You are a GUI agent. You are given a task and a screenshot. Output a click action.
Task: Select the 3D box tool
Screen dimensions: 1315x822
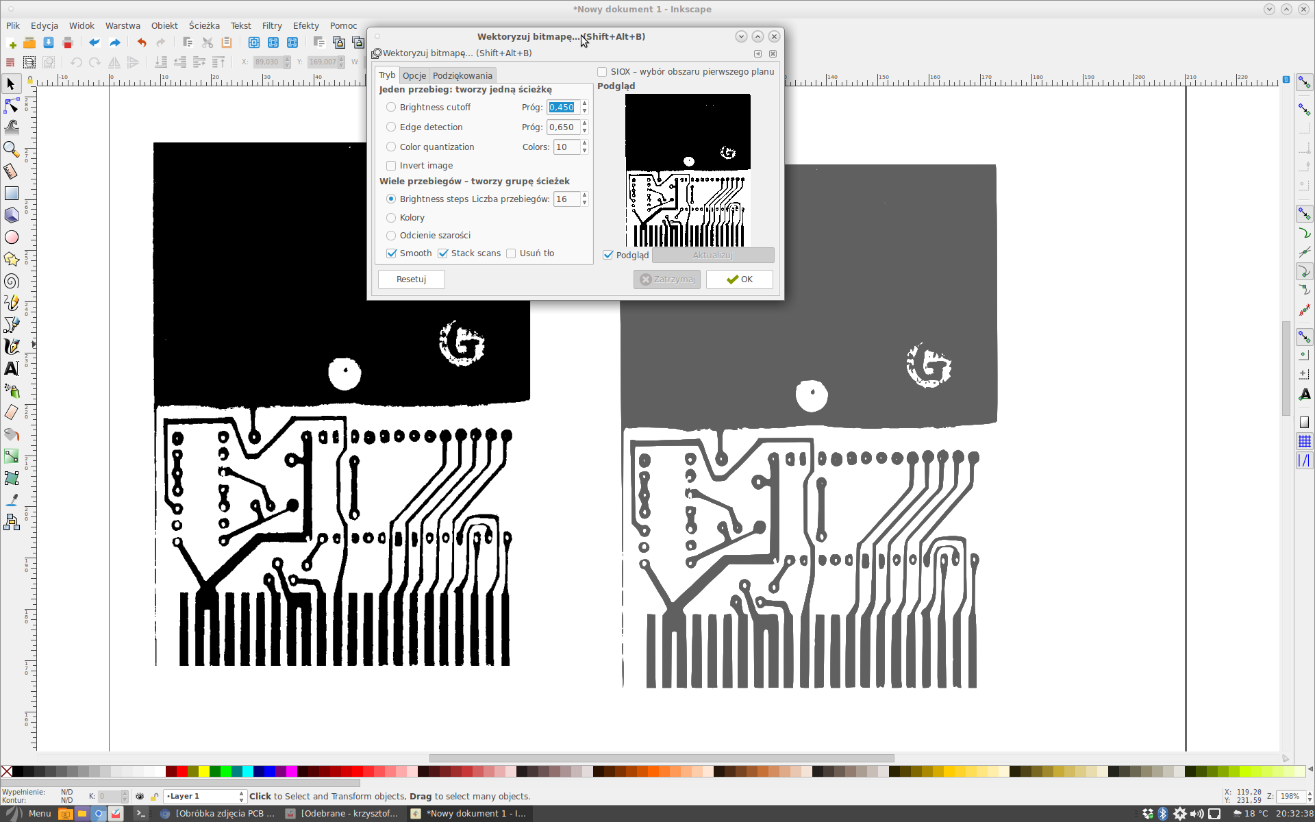tap(11, 215)
